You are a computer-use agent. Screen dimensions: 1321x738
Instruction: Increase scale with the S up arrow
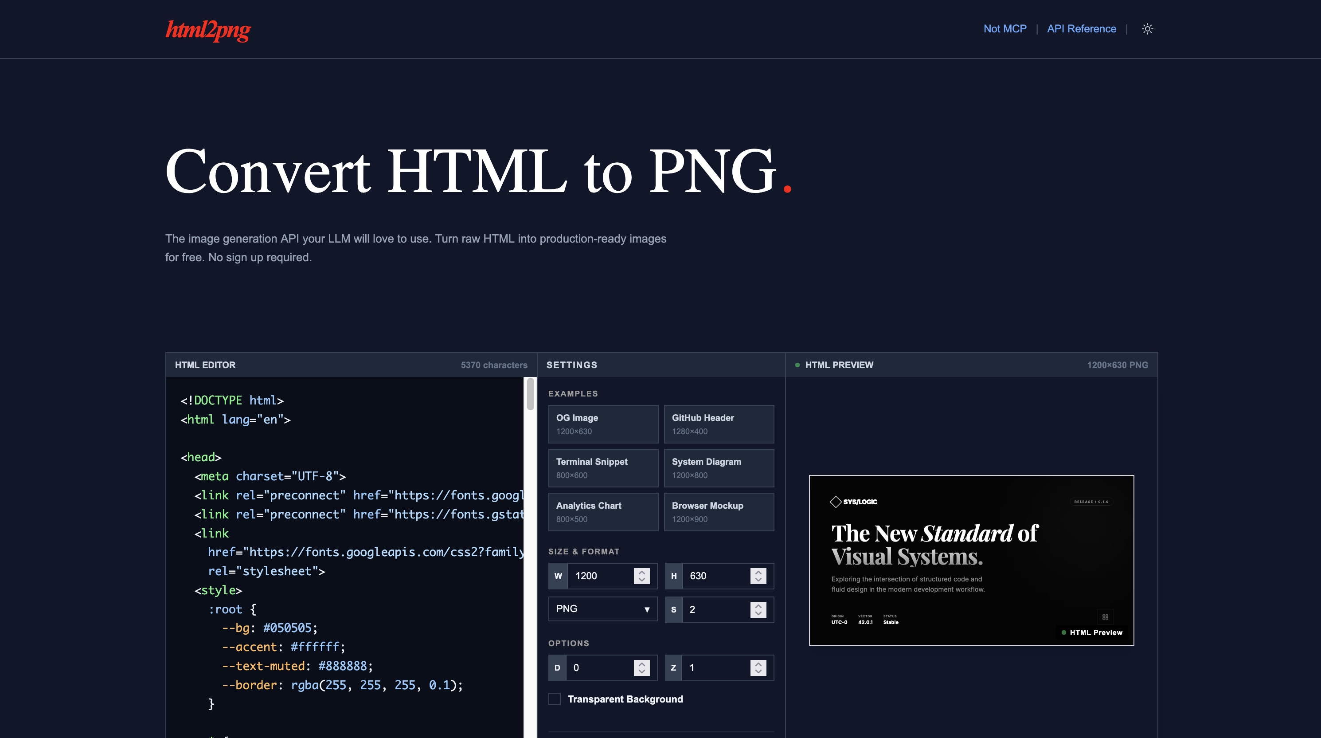[758, 605]
